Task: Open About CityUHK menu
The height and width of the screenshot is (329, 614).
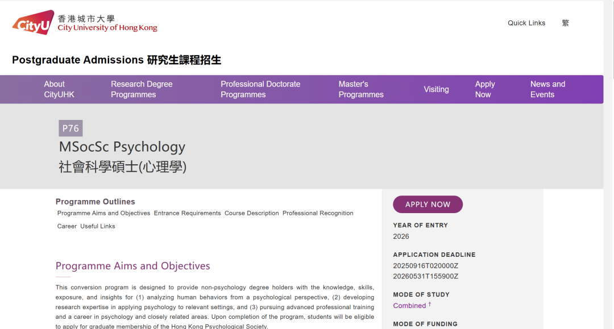Action: click(x=59, y=89)
